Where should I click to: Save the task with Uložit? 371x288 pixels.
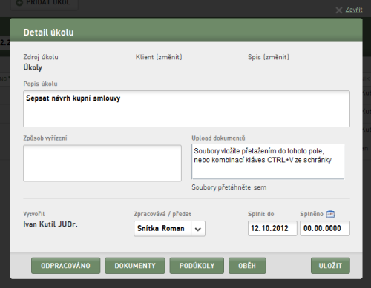330,266
